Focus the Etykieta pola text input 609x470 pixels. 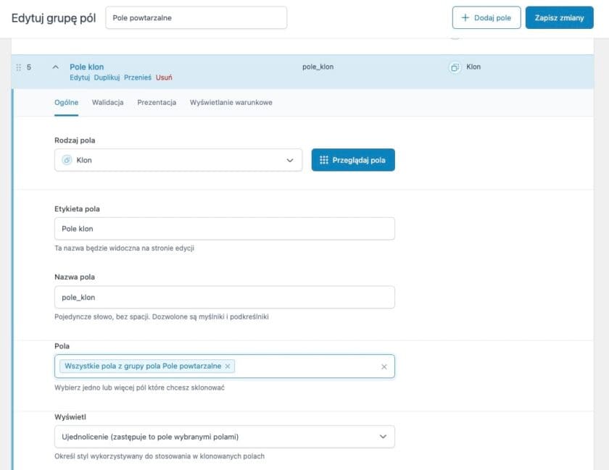coord(224,229)
